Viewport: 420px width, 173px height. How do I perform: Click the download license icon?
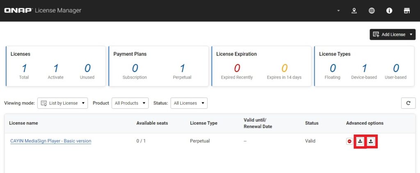[360, 141]
